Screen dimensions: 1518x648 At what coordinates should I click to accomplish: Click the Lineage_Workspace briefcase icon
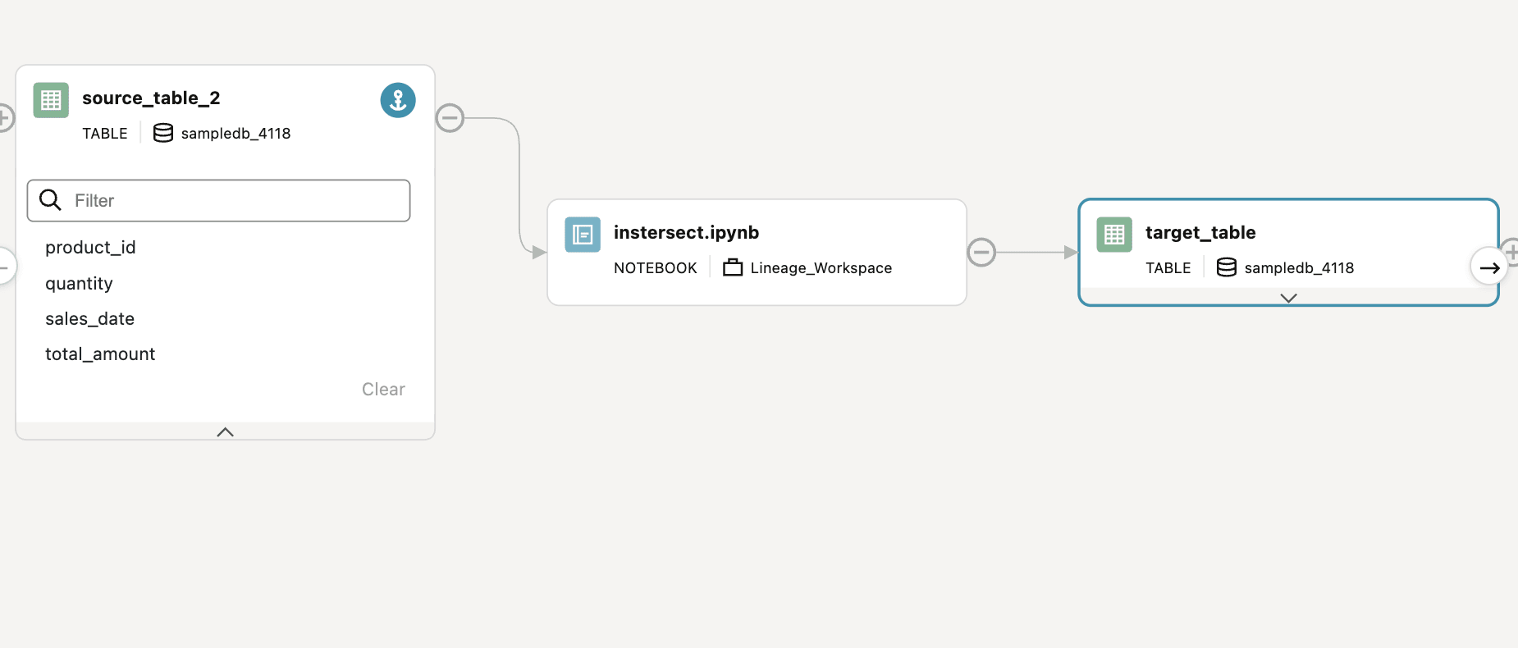733,267
